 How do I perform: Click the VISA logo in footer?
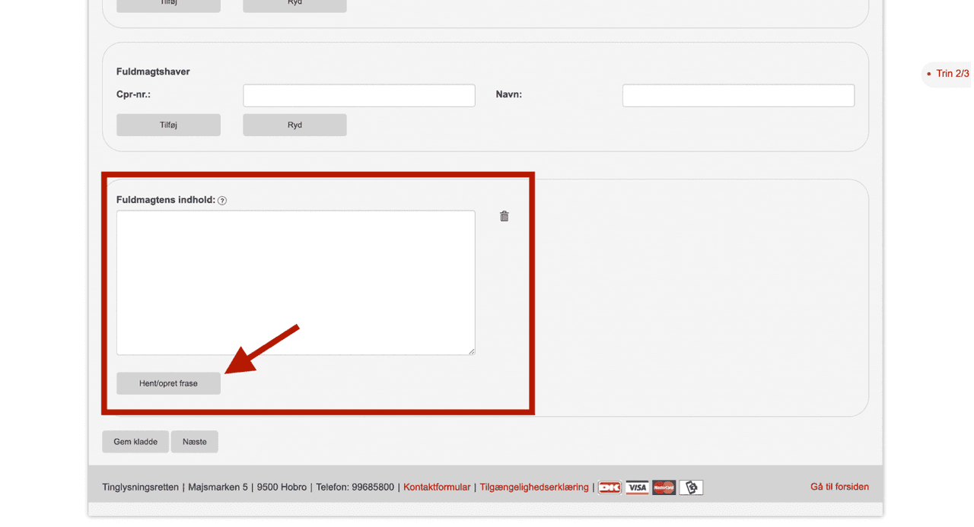click(x=637, y=487)
